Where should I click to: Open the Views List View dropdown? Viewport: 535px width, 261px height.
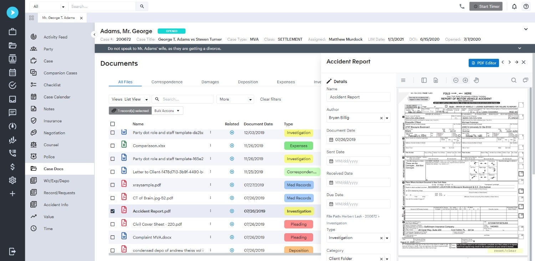[129, 99]
